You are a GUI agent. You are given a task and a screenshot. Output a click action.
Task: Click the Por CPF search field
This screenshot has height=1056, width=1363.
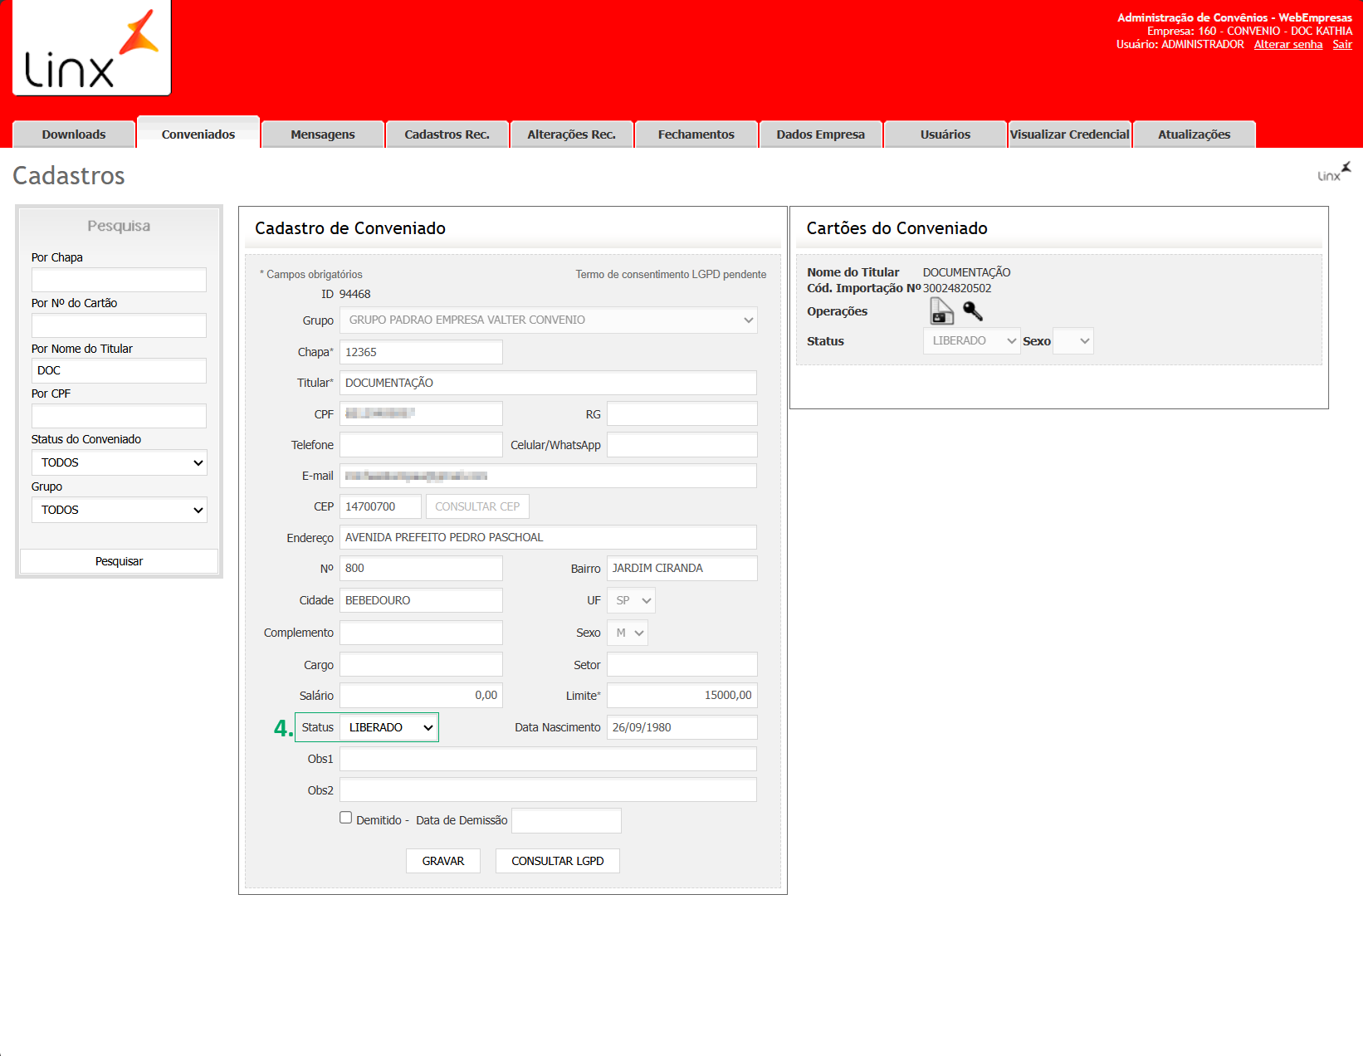coord(119,416)
